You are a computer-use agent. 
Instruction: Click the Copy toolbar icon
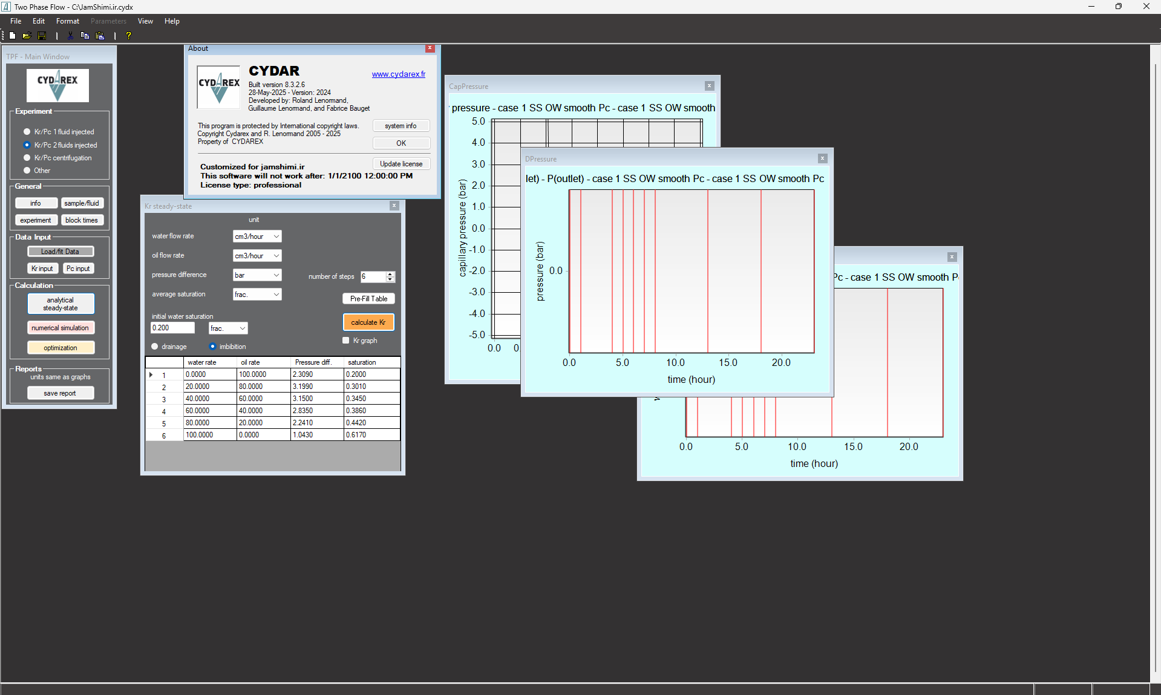85,36
